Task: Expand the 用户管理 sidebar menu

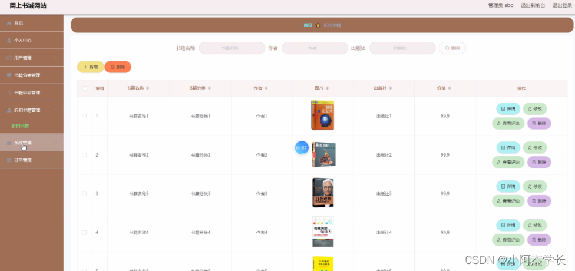Action: pos(31,58)
